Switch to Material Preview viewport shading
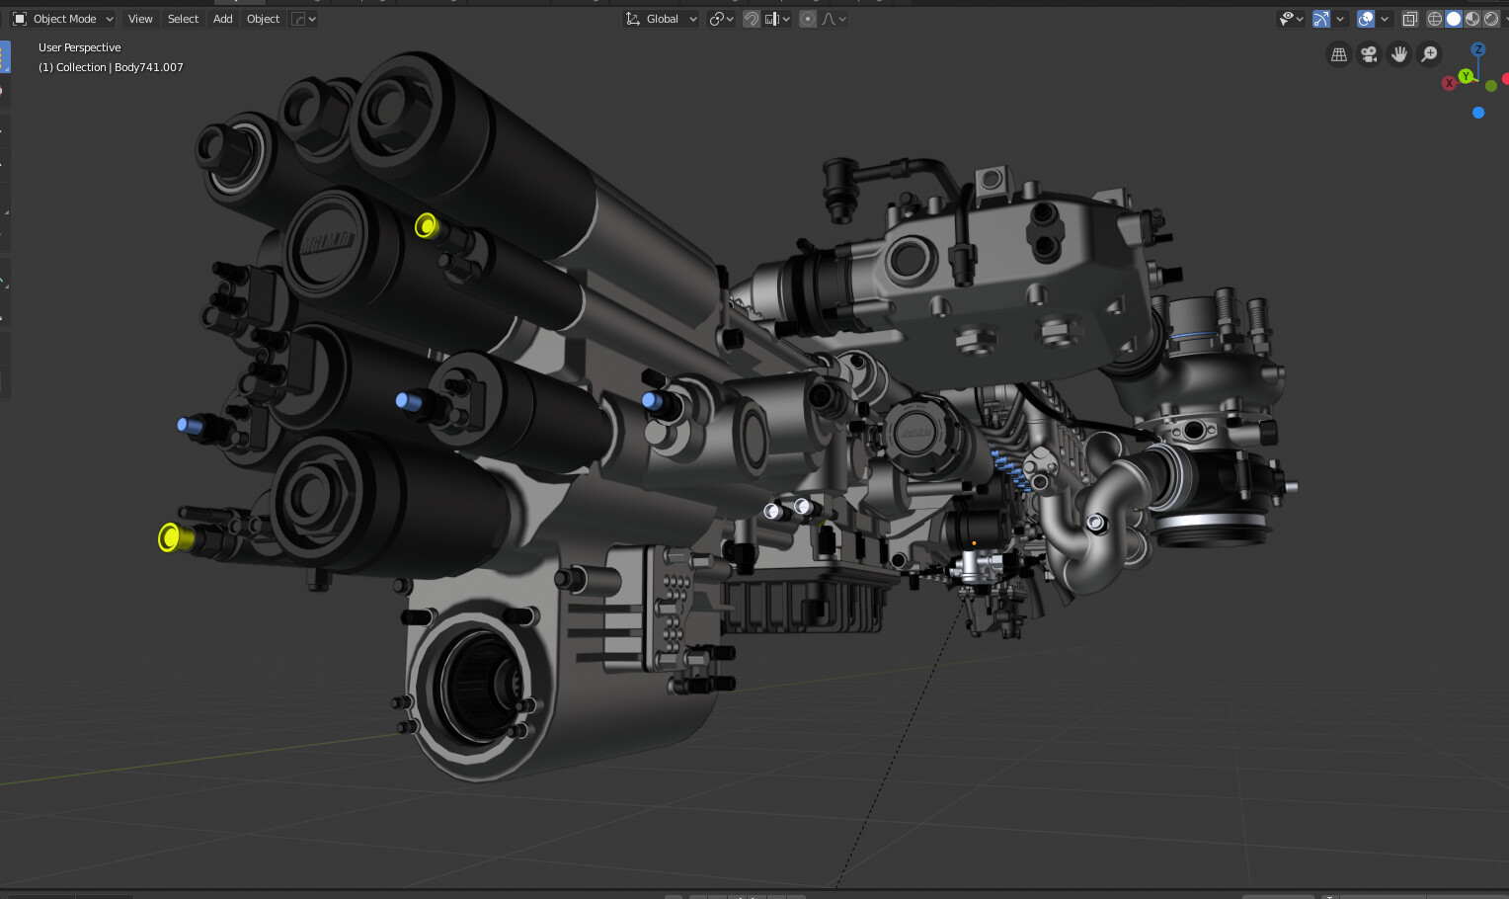1509x899 pixels. tap(1472, 18)
